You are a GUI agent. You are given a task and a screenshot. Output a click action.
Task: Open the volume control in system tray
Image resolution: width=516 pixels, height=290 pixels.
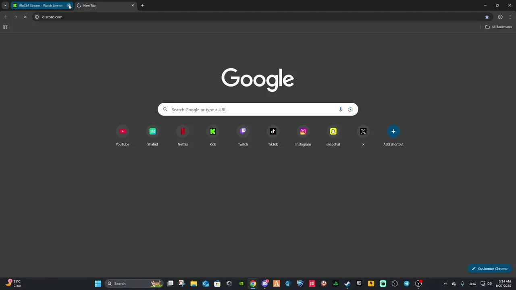(489, 284)
